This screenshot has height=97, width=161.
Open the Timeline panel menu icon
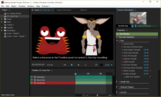[52, 70]
